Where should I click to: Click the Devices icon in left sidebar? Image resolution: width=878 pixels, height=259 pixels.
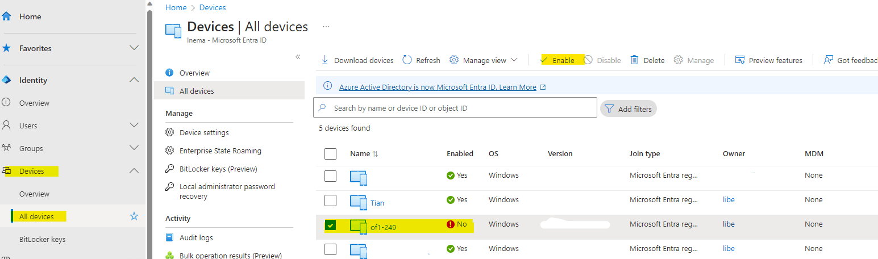point(6,171)
